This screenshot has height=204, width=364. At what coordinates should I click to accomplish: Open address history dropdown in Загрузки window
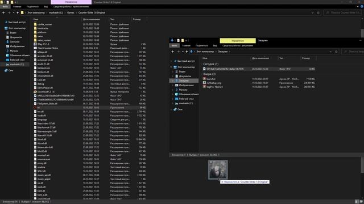tap(330, 52)
